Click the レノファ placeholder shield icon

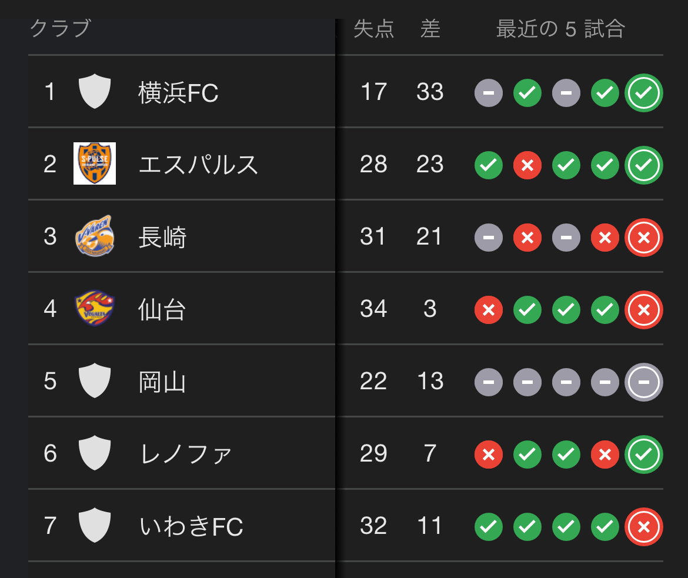(x=95, y=453)
